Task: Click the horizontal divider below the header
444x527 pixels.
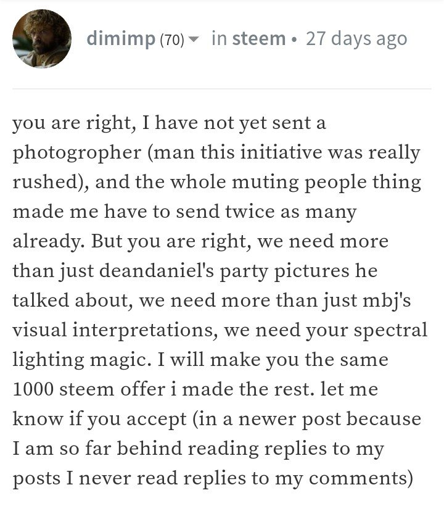Action: (x=222, y=89)
